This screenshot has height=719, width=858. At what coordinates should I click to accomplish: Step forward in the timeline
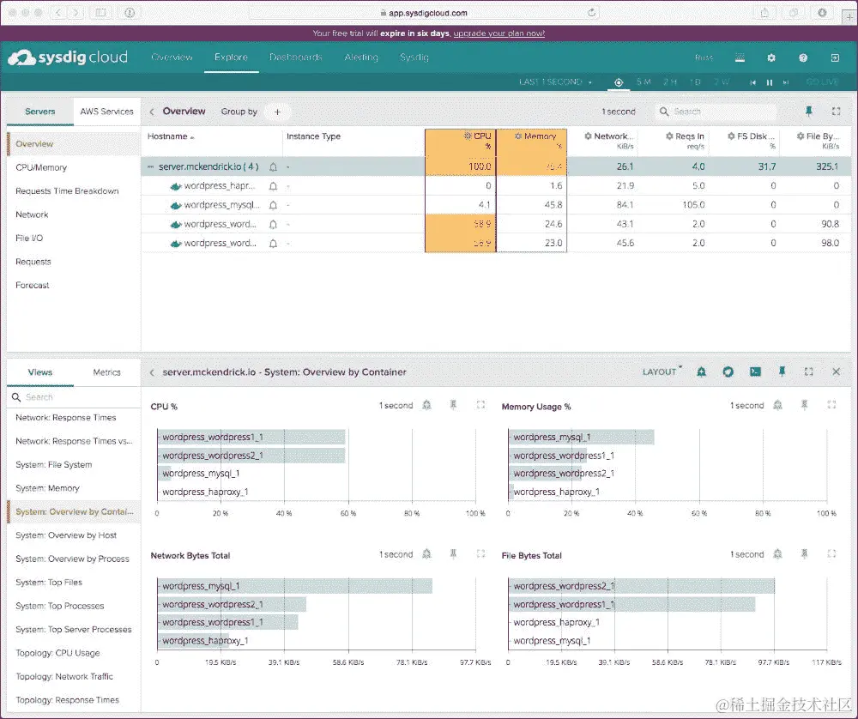[786, 82]
